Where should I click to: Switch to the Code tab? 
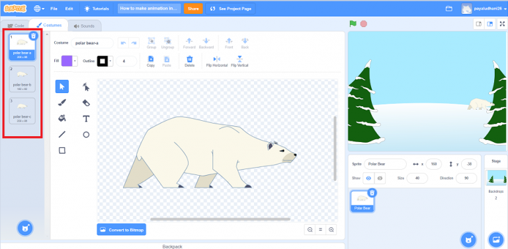point(16,26)
